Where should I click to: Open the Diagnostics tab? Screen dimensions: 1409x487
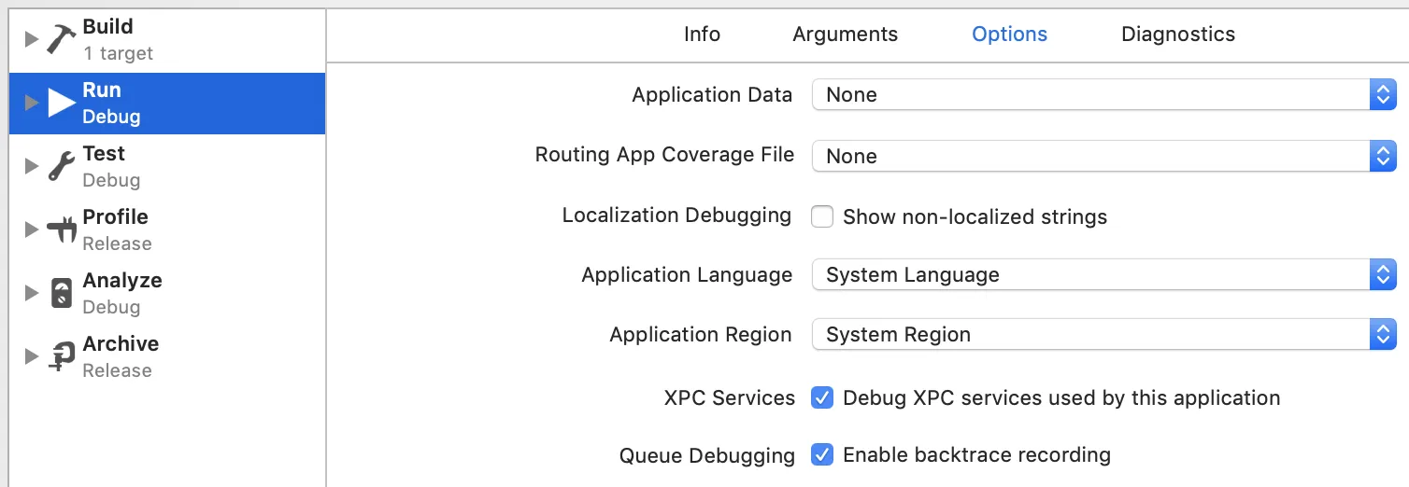pyautogui.click(x=1177, y=35)
